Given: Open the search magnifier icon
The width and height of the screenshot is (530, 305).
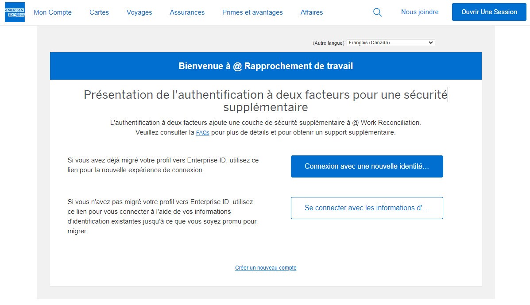Looking at the screenshot, I should click(377, 12).
